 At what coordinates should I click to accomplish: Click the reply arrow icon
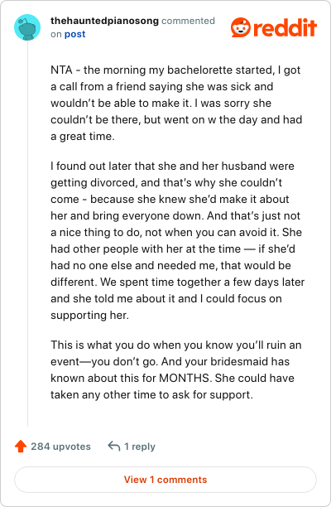click(113, 447)
